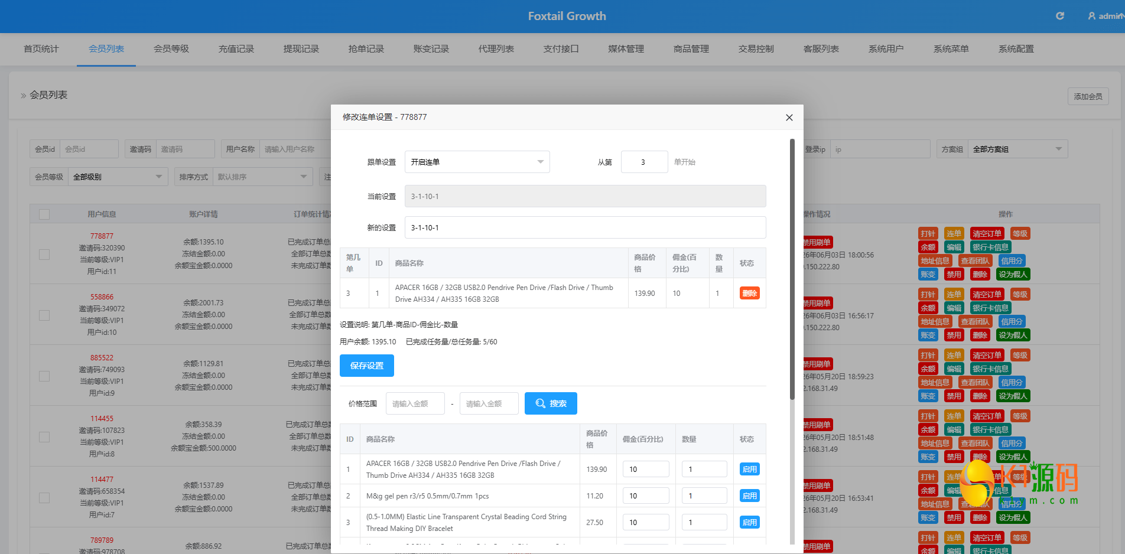Image resolution: width=1125 pixels, height=554 pixels.
Task: Click 地址信息 for member 778877
Action: point(935,260)
